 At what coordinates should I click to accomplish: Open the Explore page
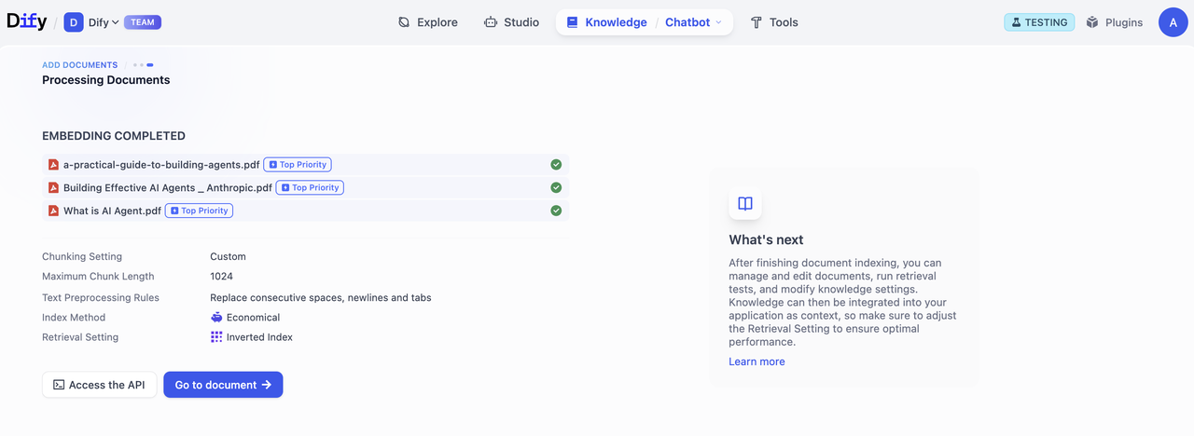tap(428, 22)
